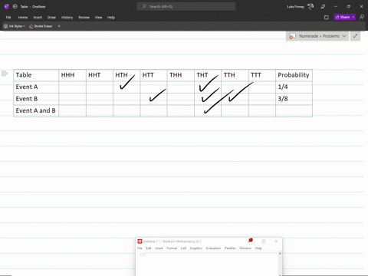
Task: Open the Format menu in Mathematica
Action: point(172,248)
